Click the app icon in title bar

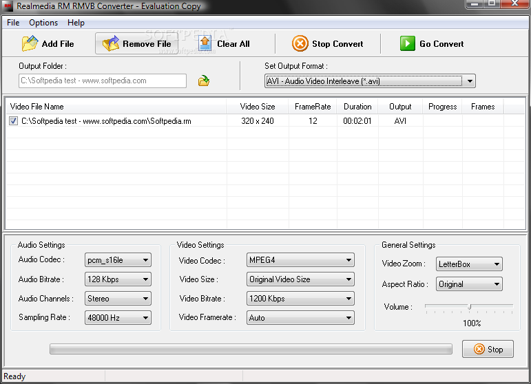pyautogui.click(x=8, y=6)
